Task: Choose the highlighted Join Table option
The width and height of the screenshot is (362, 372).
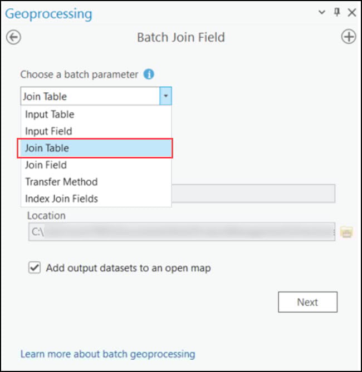Action: tap(47, 148)
